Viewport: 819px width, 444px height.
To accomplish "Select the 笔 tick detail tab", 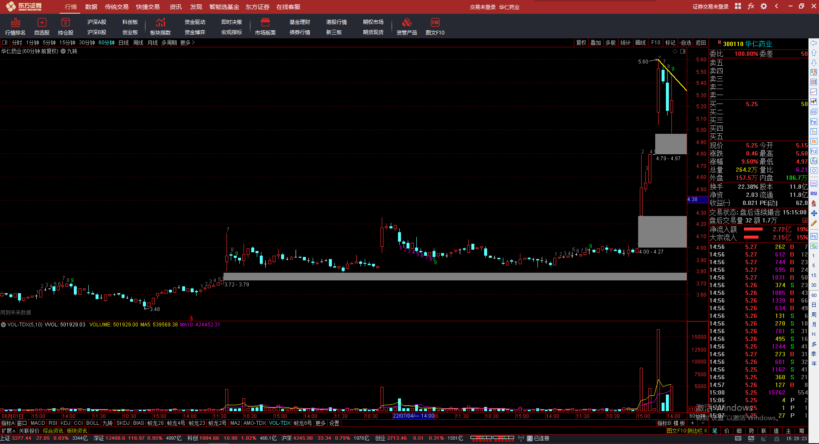I will pos(714,431).
